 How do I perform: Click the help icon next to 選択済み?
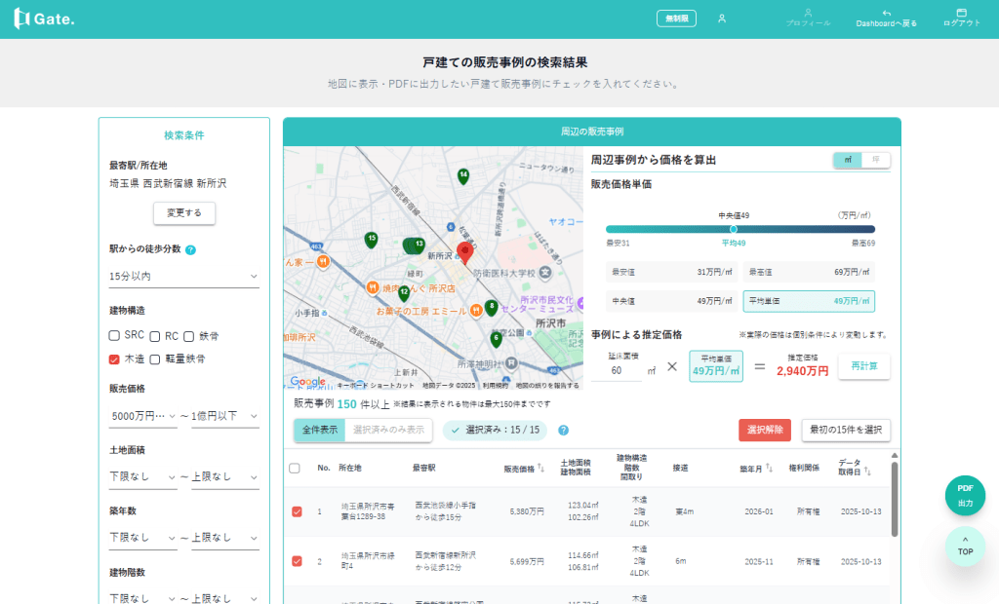[x=563, y=430]
